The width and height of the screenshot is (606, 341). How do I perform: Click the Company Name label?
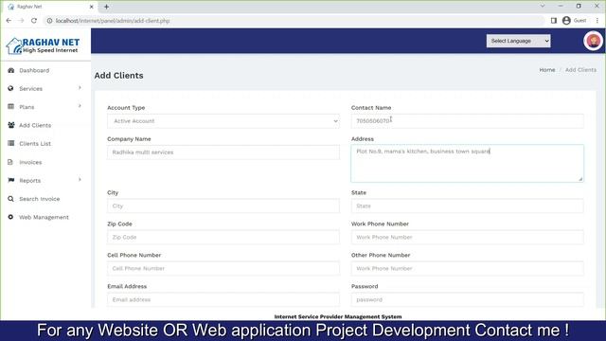[129, 139]
